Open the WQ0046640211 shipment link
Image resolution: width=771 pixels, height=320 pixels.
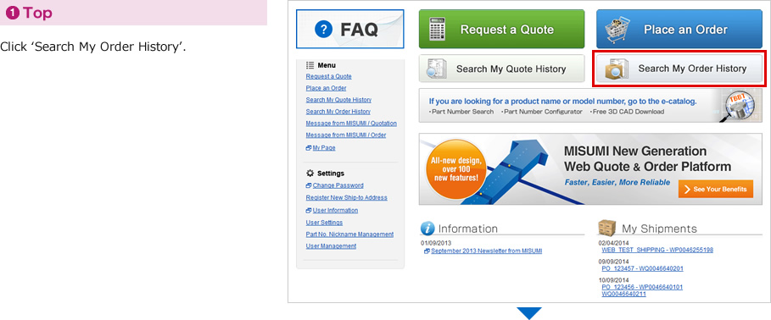click(x=623, y=294)
